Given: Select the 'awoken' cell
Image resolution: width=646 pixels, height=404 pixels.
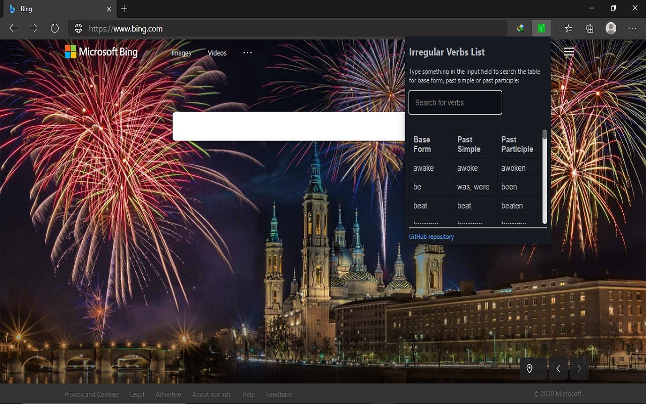Looking at the screenshot, I should point(519,168).
